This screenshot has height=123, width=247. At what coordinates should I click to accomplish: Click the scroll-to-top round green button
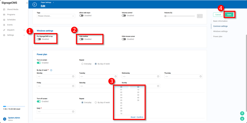click(x=242, y=113)
